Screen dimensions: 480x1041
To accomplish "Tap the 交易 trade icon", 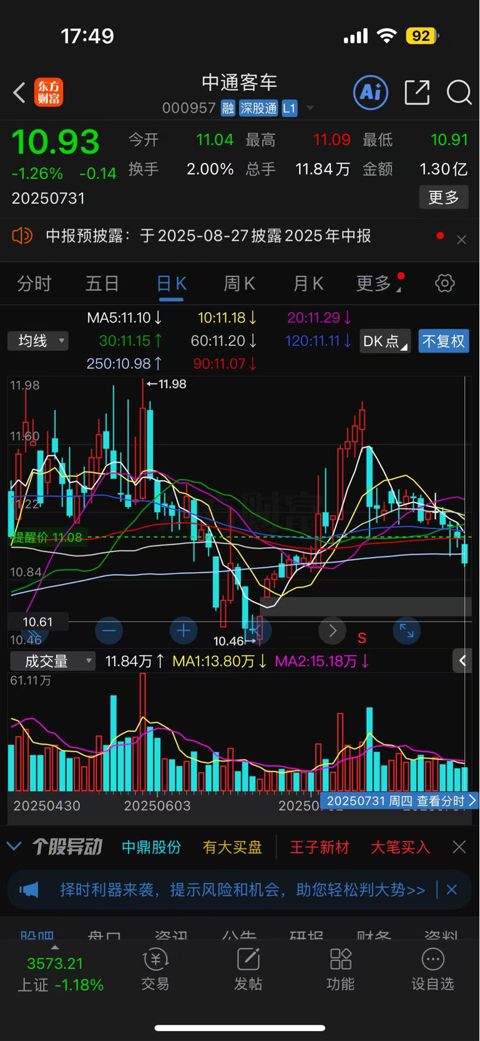I will pos(155,970).
